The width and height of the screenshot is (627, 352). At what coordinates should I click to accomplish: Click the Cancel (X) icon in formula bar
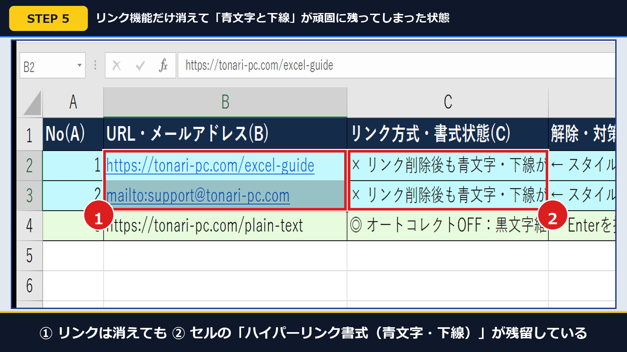click(117, 66)
